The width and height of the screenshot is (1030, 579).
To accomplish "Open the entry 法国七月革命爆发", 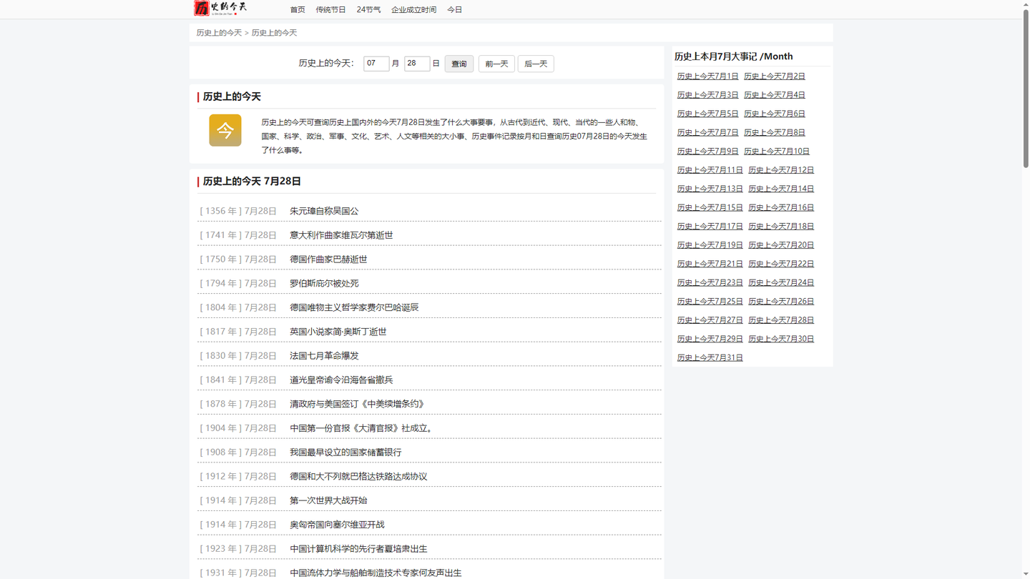I will [x=324, y=356].
